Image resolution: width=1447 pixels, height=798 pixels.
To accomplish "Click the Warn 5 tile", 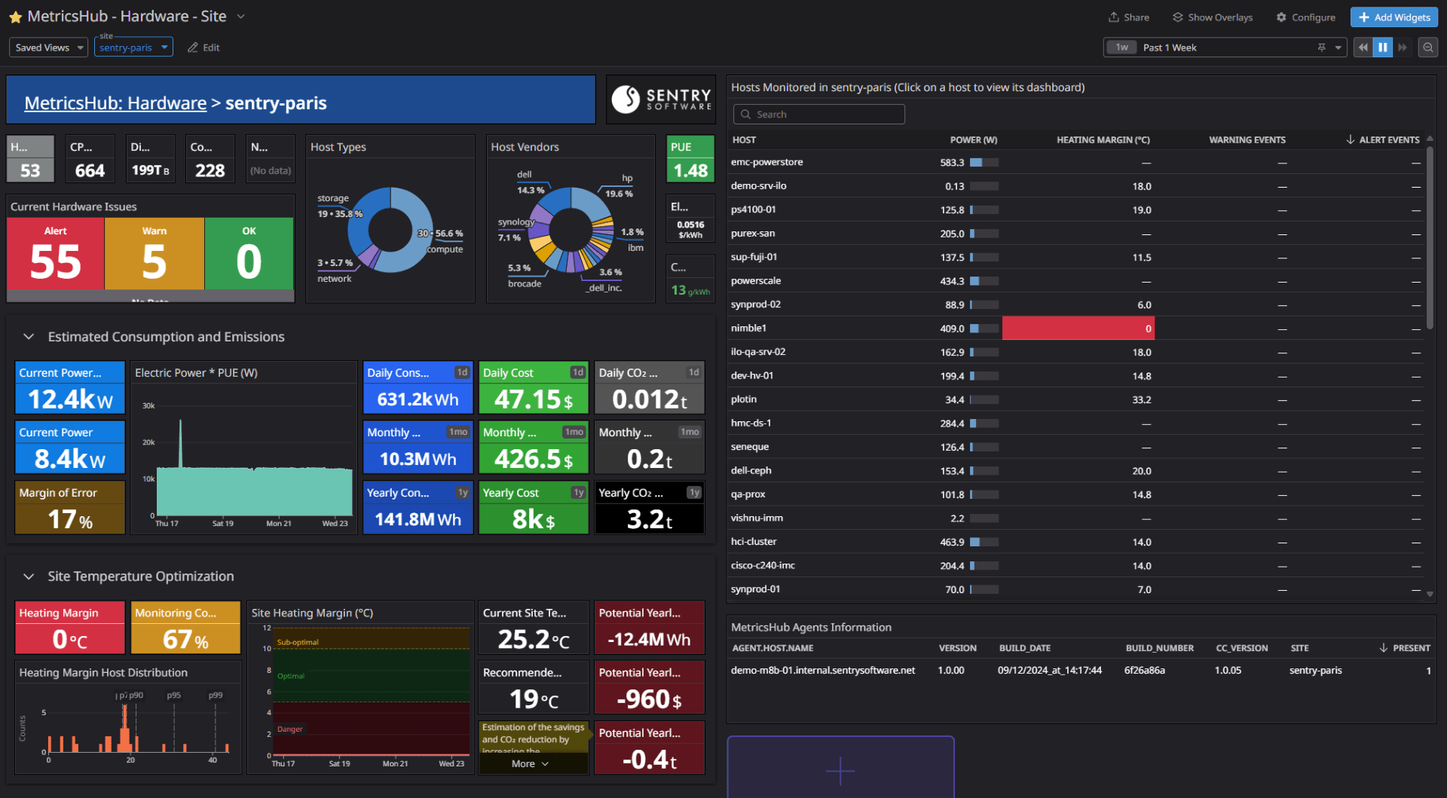I will tap(154, 254).
